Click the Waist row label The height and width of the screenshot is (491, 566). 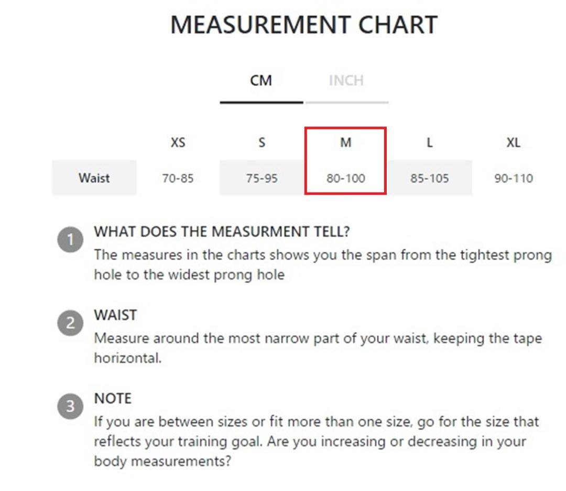[x=94, y=178]
